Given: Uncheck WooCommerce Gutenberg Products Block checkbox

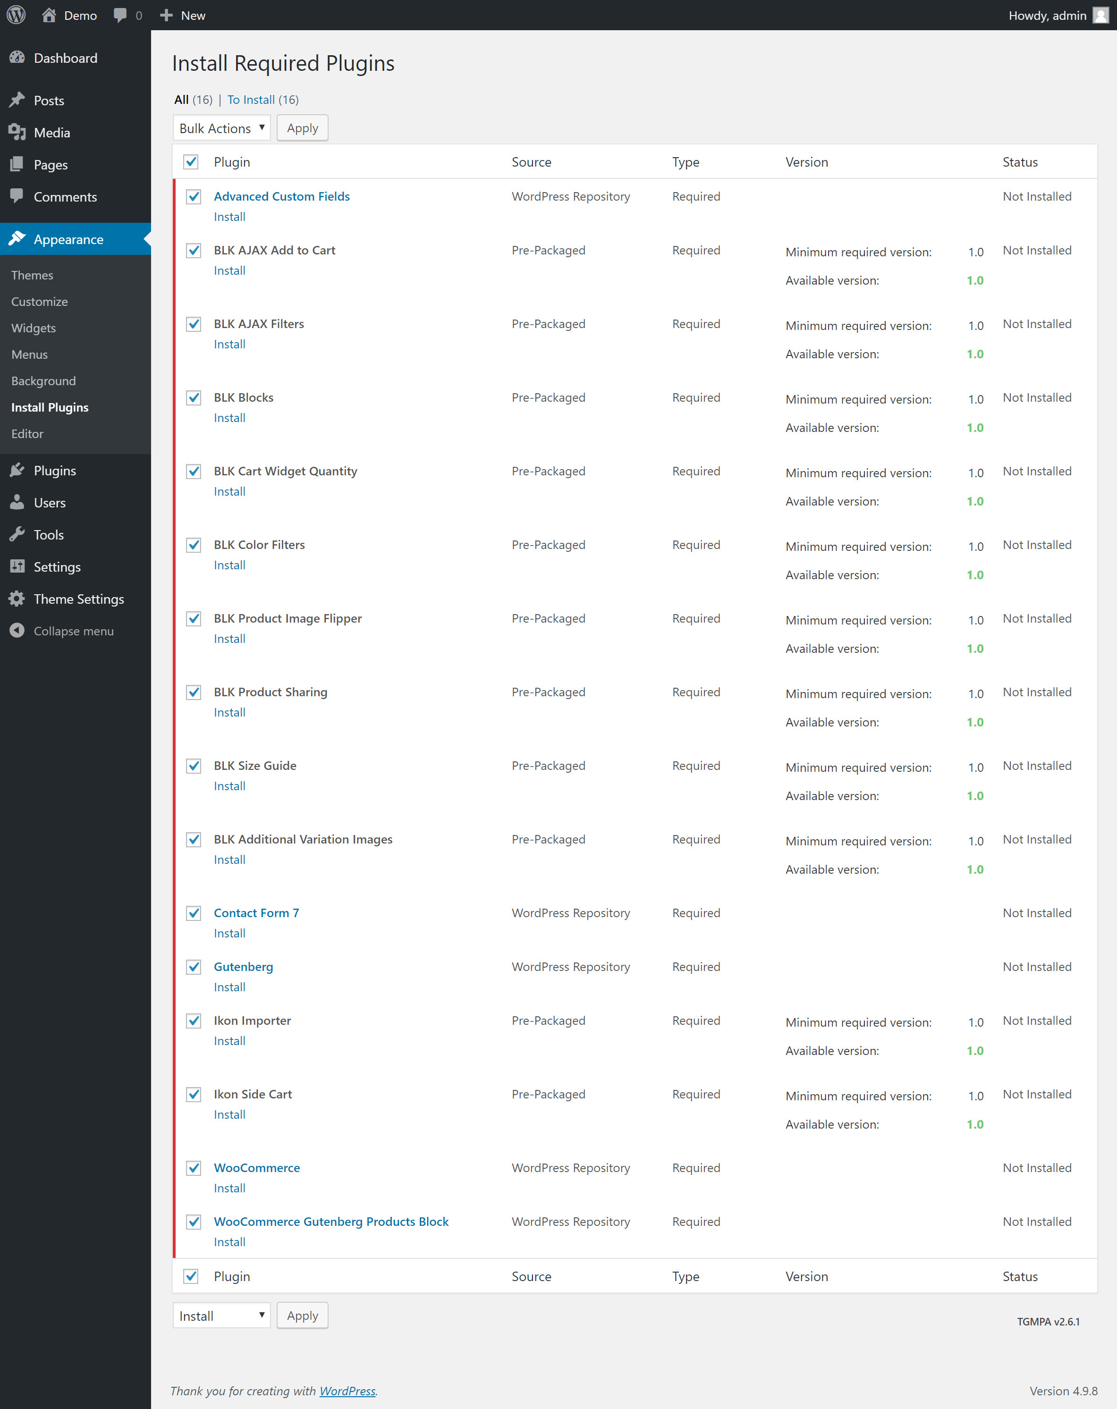Looking at the screenshot, I should [x=194, y=1222].
